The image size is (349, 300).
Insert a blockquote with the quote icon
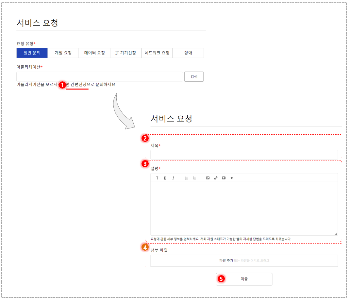(x=232, y=178)
